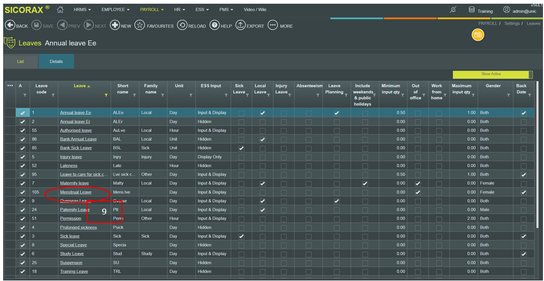Open More options ellipsis icon
Image resolution: width=544 pixels, height=281 pixels.
pos(273,26)
